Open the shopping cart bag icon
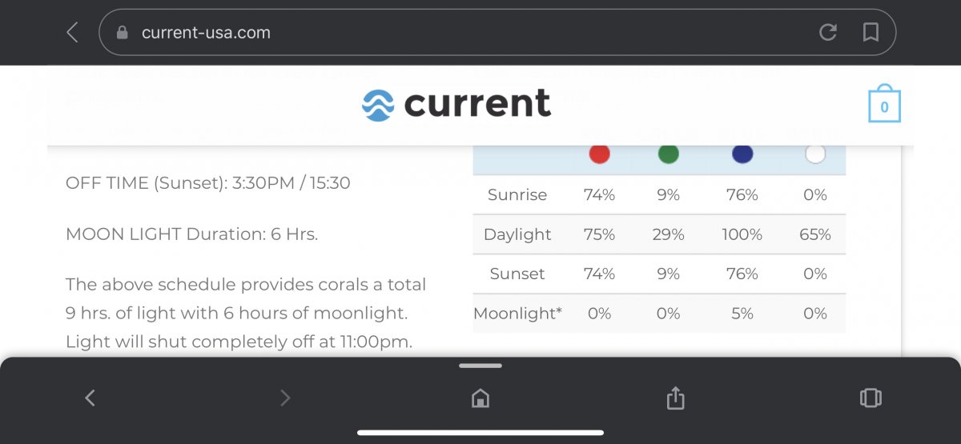The height and width of the screenshot is (444, 961). [x=884, y=105]
